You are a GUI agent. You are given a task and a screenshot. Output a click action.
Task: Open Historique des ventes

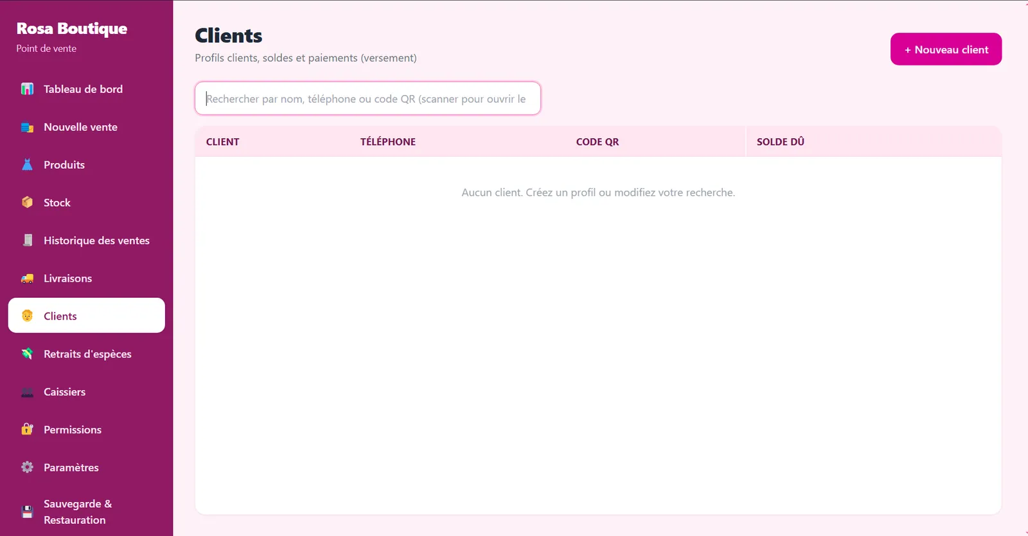(x=86, y=241)
